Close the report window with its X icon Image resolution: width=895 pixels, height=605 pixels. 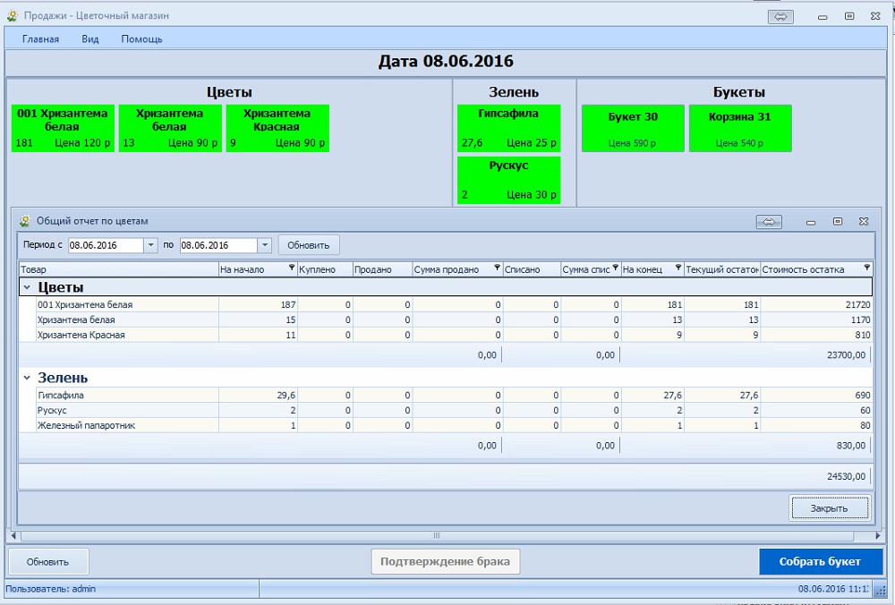pyautogui.click(x=864, y=221)
